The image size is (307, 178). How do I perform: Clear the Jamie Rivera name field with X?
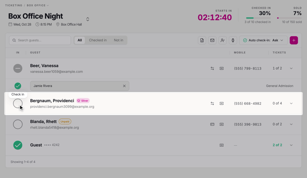pos(124,86)
